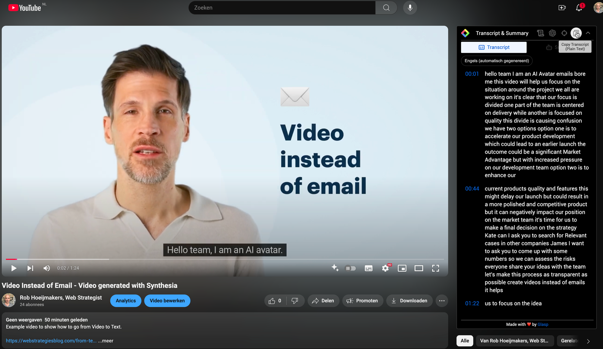Open the webstrategiesblog.com link
Image resolution: width=603 pixels, height=349 pixels.
coord(51,341)
